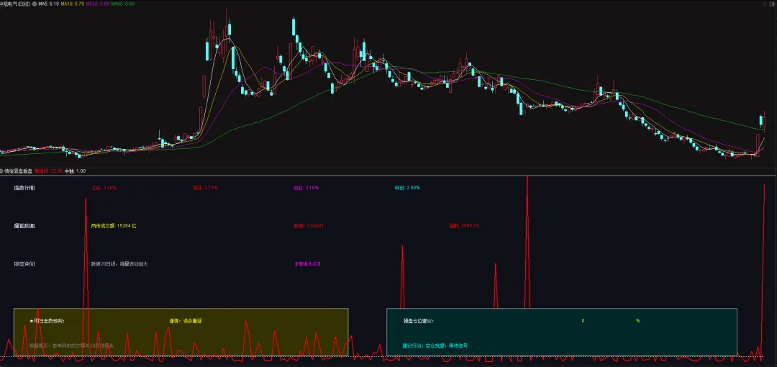Click the 量能数据 row heading

pyautogui.click(x=24, y=226)
